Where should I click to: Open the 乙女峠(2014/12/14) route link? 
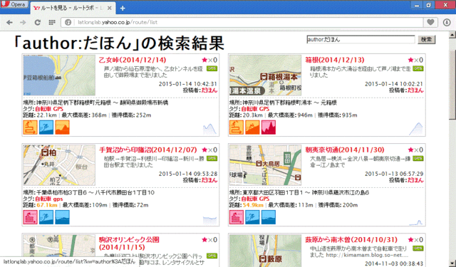133,60
